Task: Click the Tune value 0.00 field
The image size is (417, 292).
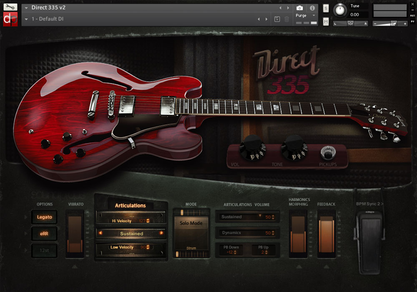Action: click(x=359, y=15)
